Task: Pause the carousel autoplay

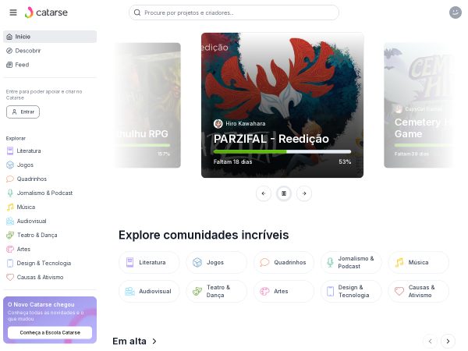Action: click(284, 193)
